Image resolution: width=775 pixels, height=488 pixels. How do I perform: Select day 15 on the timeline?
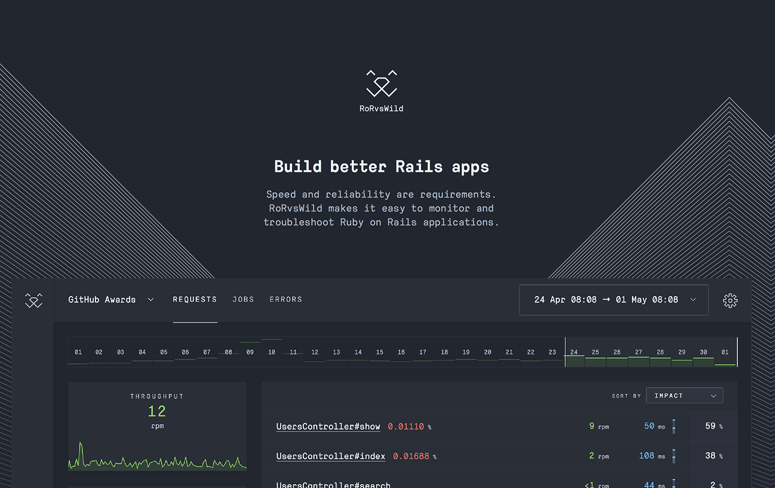click(x=380, y=352)
